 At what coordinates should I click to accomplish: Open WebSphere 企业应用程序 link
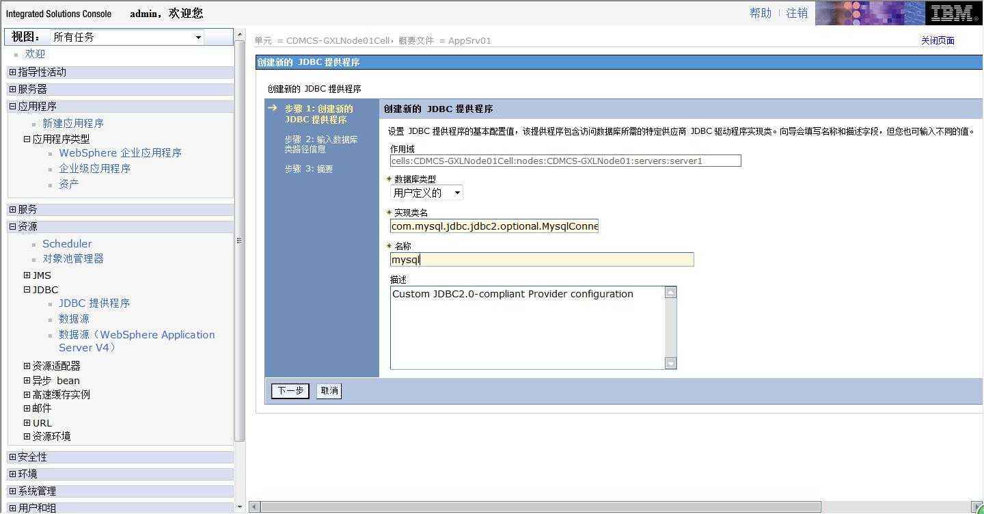click(120, 153)
